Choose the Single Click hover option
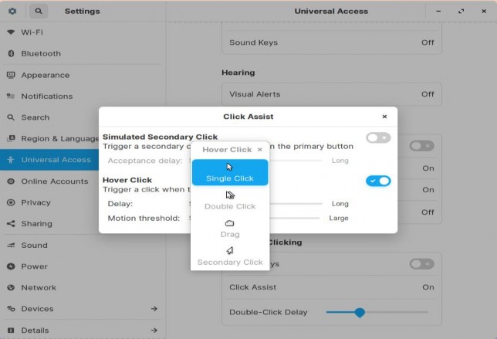Image resolution: width=497 pixels, height=339 pixels. point(230,172)
